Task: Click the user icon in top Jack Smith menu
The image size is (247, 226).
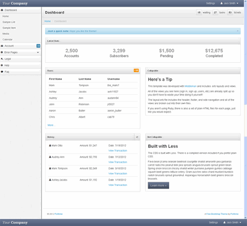Action: click(x=222, y=3)
